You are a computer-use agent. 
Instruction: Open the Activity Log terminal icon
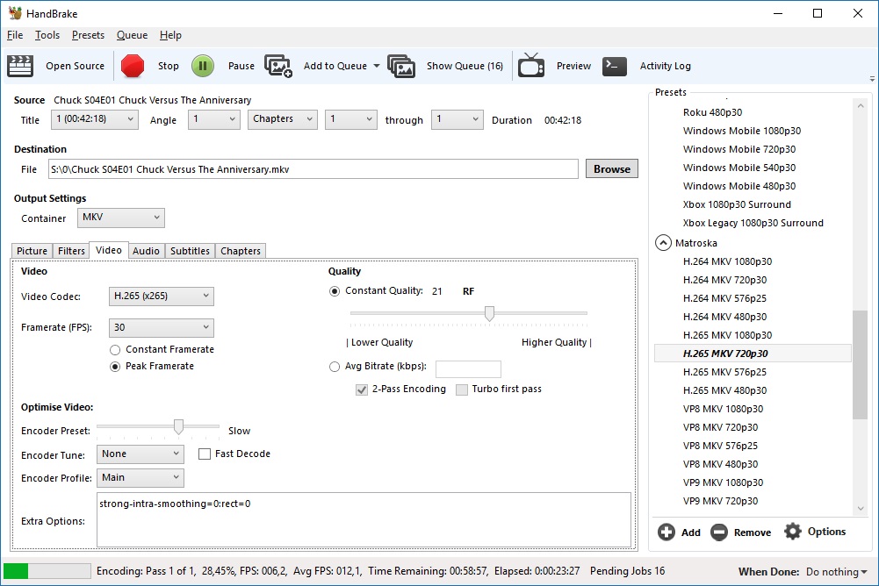[615, 66]
